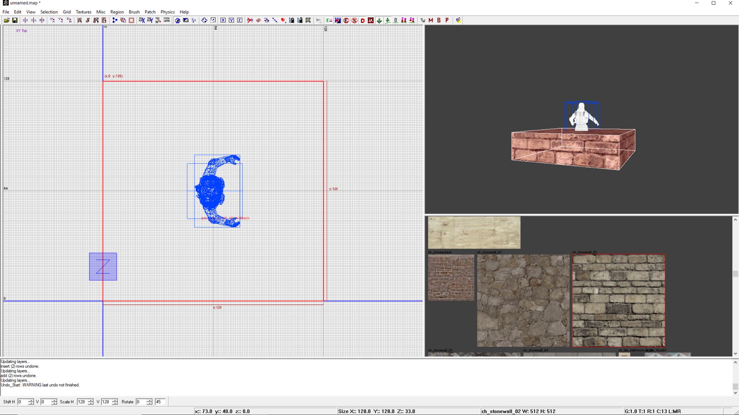Select the ch_stonewall_01 texture thumbnail

pyautogui.click(x=523, y=300)
